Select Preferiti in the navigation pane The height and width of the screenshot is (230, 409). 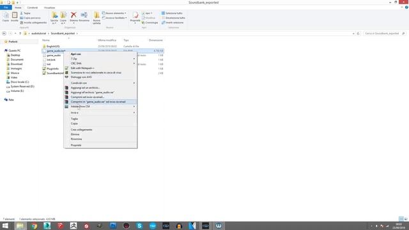[13, 42]
